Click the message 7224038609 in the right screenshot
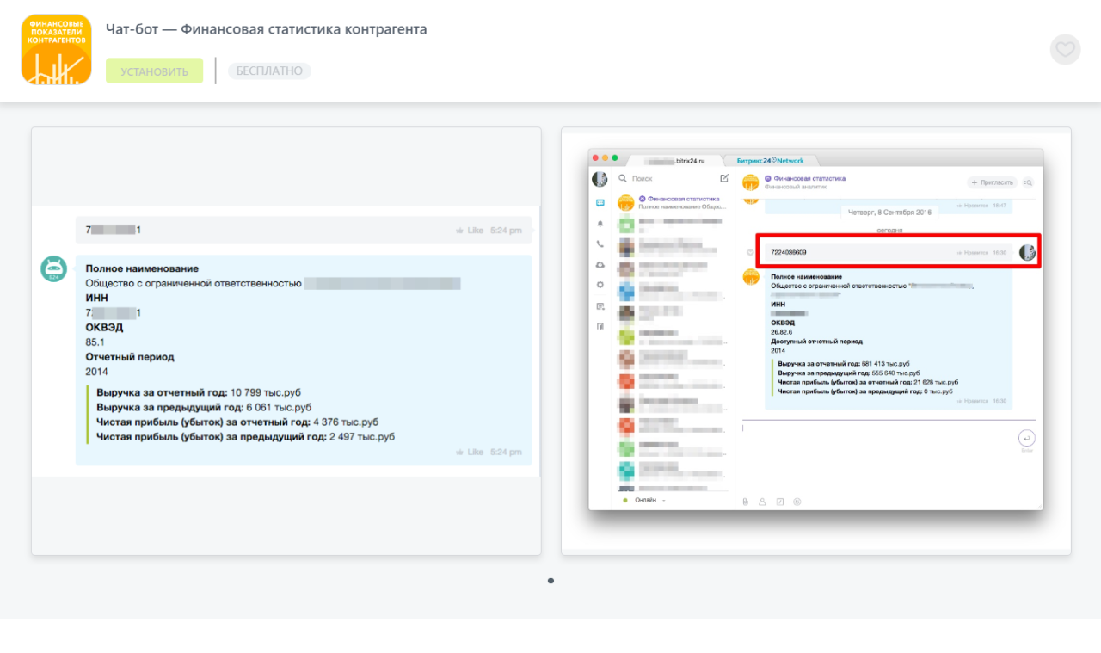This screenshot has width=1101, height=653. (887, 252)
